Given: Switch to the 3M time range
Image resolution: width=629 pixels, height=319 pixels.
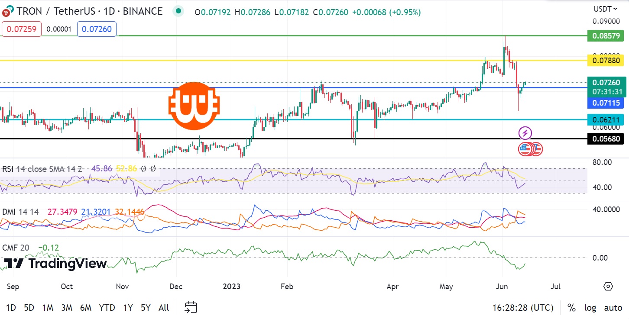Looking at the screenshot, I should pyautogui.click(x=66, y=308).
